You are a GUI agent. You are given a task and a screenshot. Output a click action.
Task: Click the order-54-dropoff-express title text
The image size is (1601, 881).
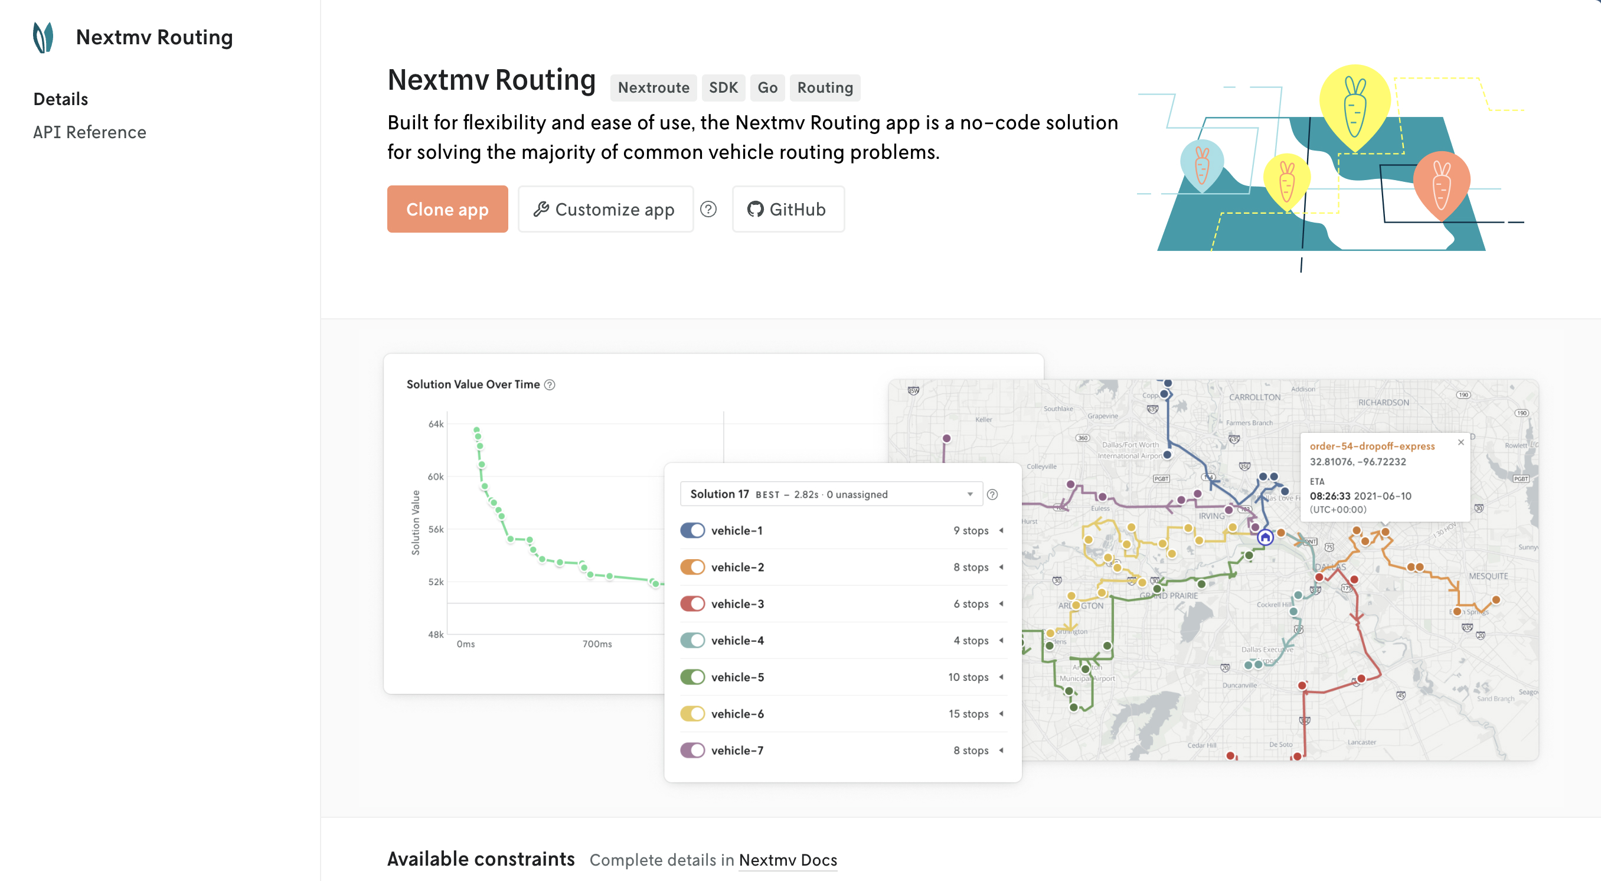[x=1372, y=446]
